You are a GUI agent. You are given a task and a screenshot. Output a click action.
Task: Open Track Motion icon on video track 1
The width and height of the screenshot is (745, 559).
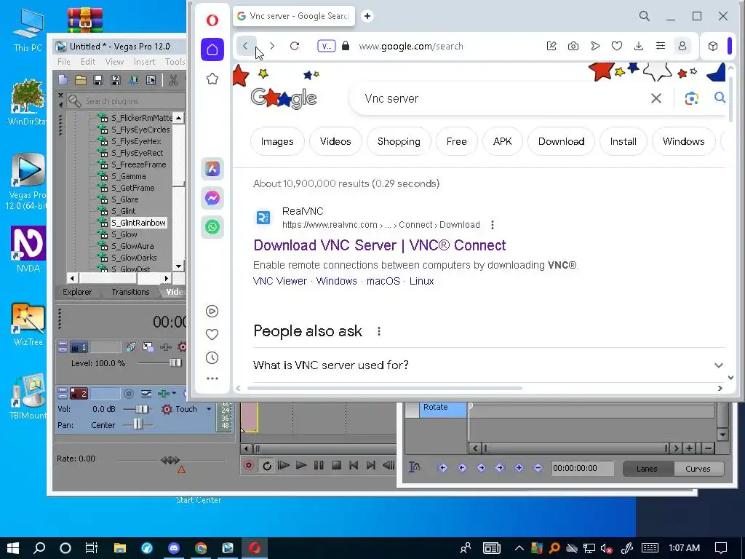tap(148, 347)
